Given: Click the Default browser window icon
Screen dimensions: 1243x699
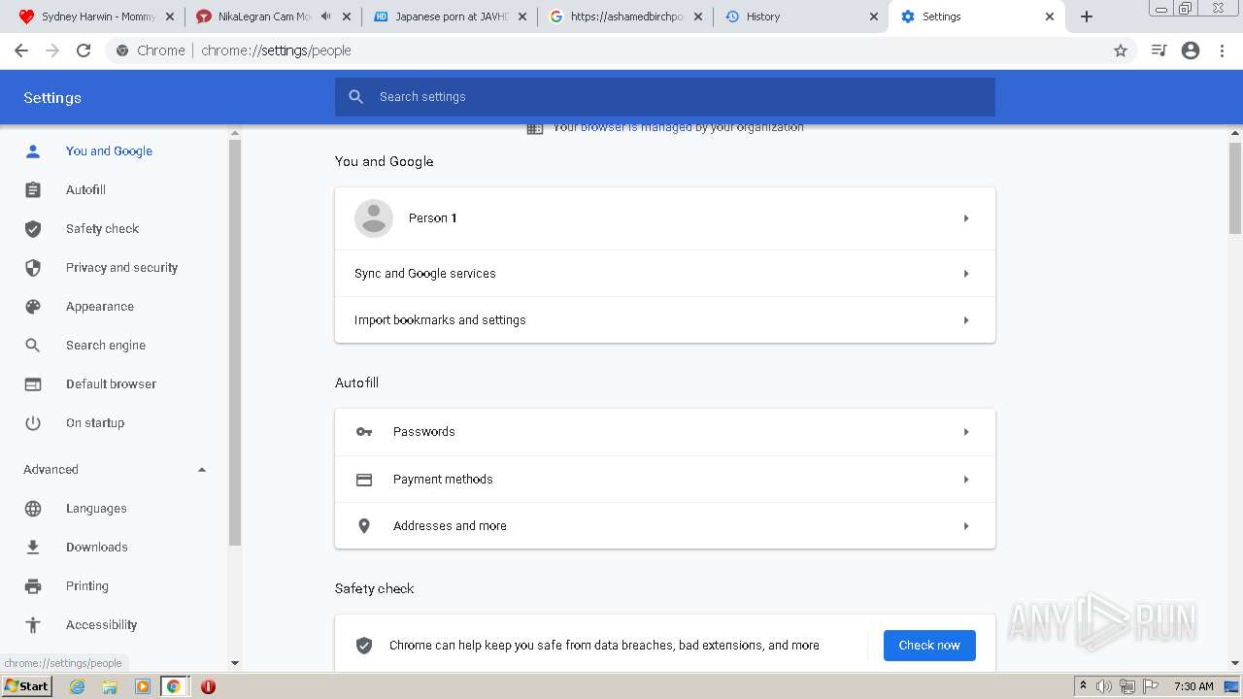Looking at the screenshot, I should 33,384.
